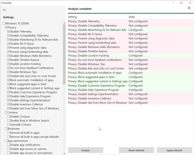Check the Windows 10 (2004) root checkbox
194x155 pixels.
coord(4,23)
